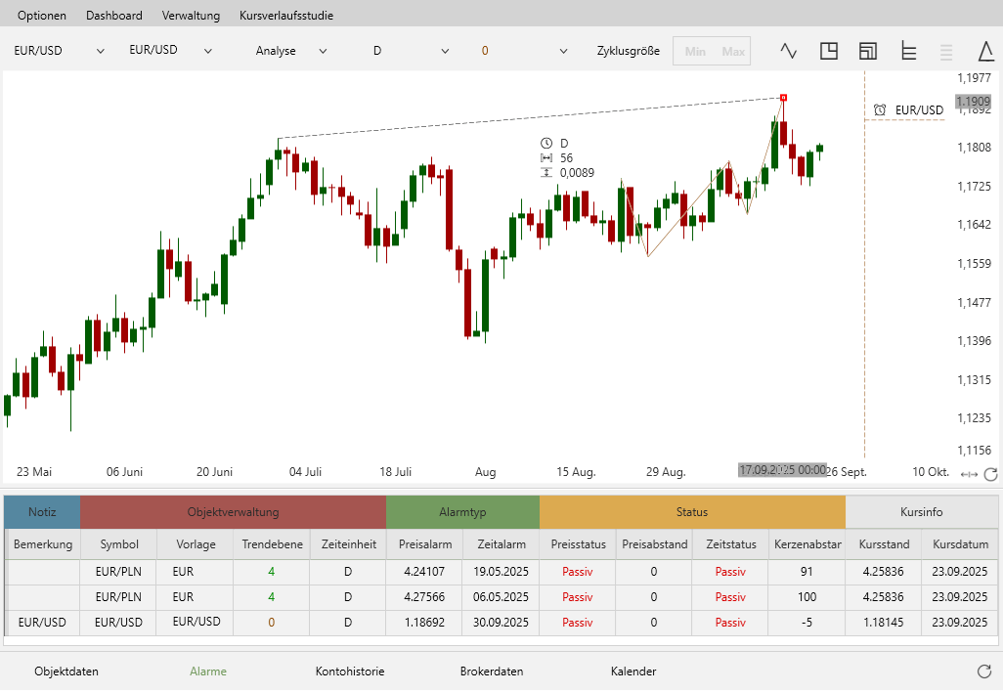Open the Kalender tab
This screenshot has width=1003, height=693.
tap(632, 671)
